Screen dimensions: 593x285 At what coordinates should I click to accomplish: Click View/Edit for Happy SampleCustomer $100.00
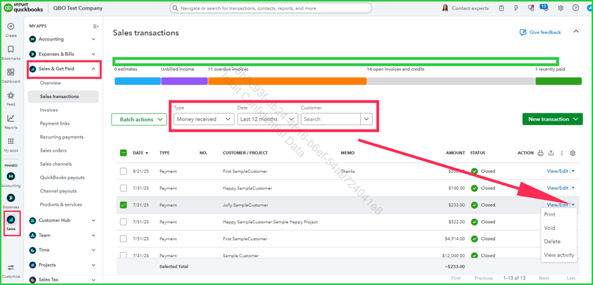click(557, 188)
